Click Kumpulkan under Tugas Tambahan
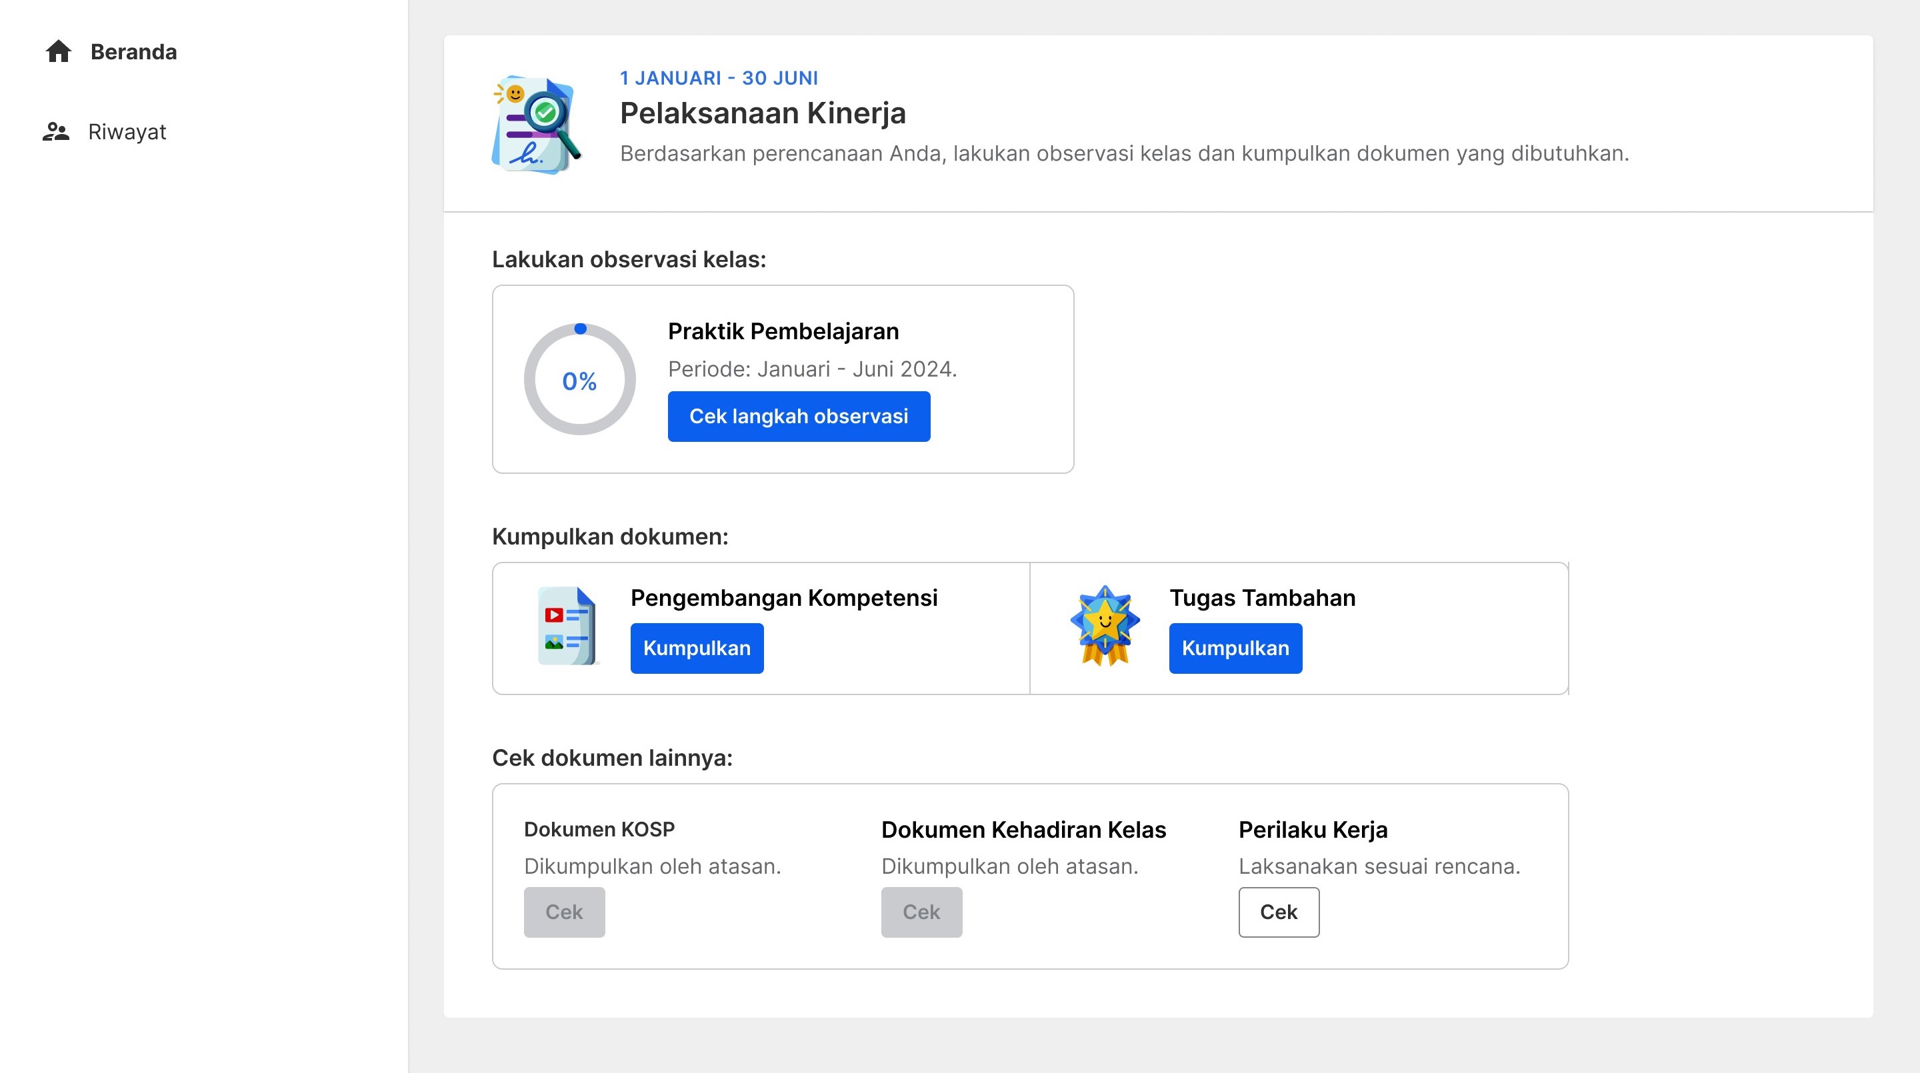The width and height of the screenshot is (1920, 1073). pyautogui.click(x=1236, y=648)
